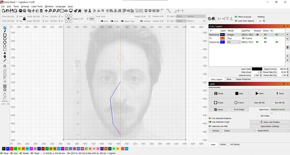The height and width of the screenshot is (155, 290).
Task: Select the Draw Ellipse tool
Action: click(x=5, y=39)
